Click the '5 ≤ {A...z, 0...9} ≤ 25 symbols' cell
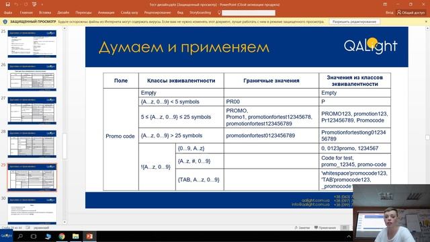The image size is (430, 242). (x=181, y=117)
